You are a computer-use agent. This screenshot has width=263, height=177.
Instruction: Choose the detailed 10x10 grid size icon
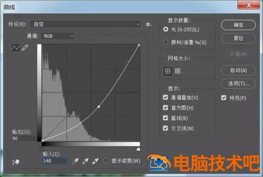click(x=177, y=71)
